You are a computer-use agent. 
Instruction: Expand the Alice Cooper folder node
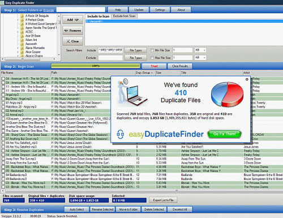(x=18, y=52)
